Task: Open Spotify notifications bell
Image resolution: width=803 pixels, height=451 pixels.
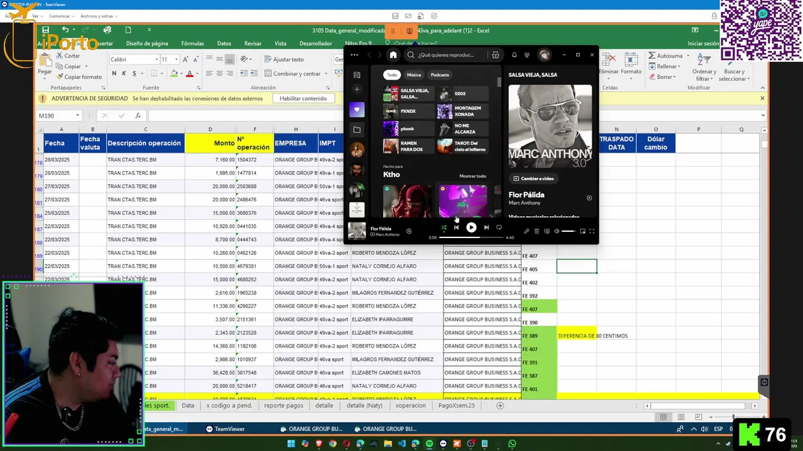Action: pyautogui.click(x=514, y=55)
